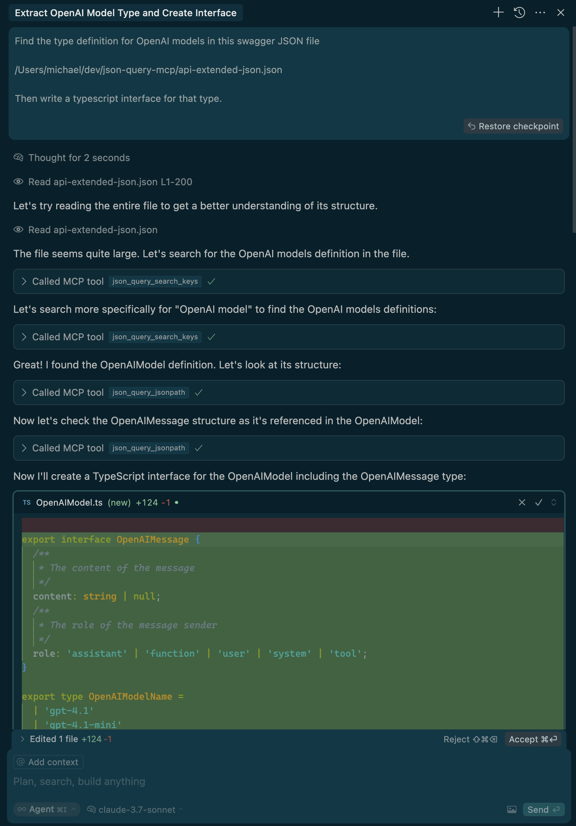The image size is (576, 826).
Task: Close the chat panel
Action: [x=560, y=13]
